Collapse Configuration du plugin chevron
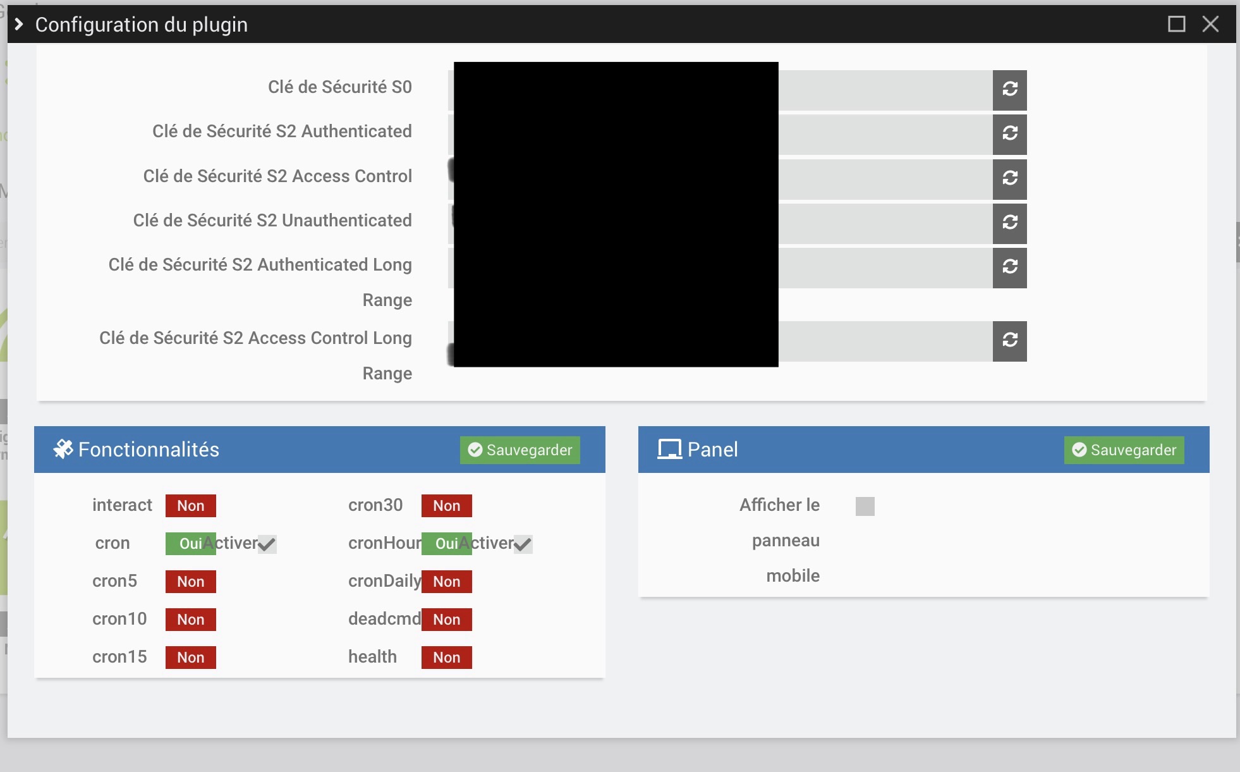This screenshot has height=772, width=1240. tap(19, 25)
